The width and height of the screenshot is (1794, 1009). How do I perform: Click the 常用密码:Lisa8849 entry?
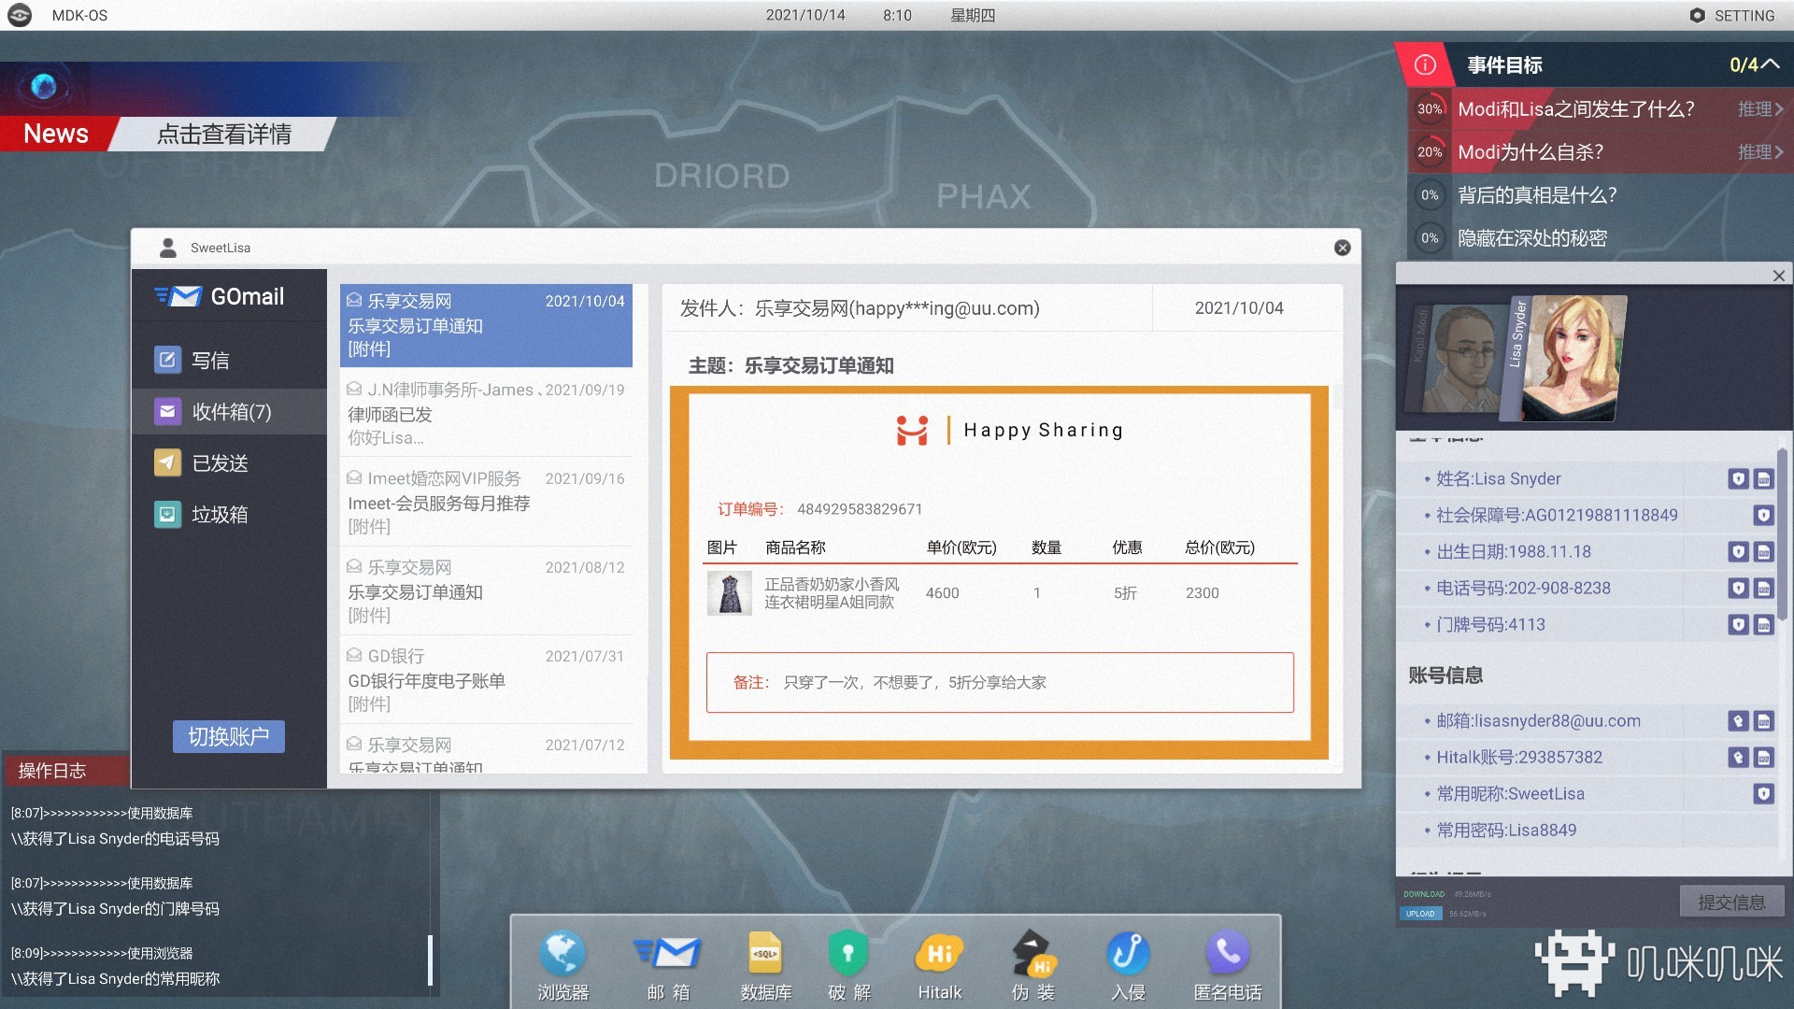coord(1588,831)
